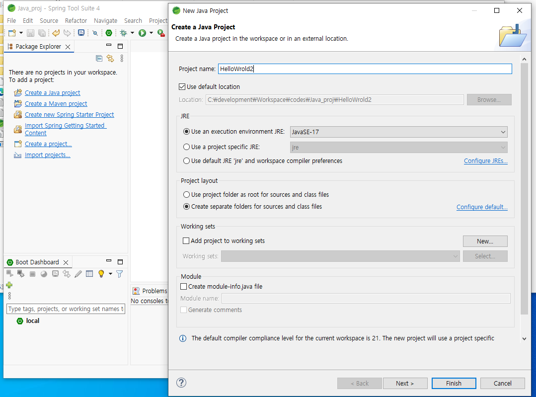
Task: Open the New wizard dropdown arrow
Action: pyautogui.click(x=21, y=33)
